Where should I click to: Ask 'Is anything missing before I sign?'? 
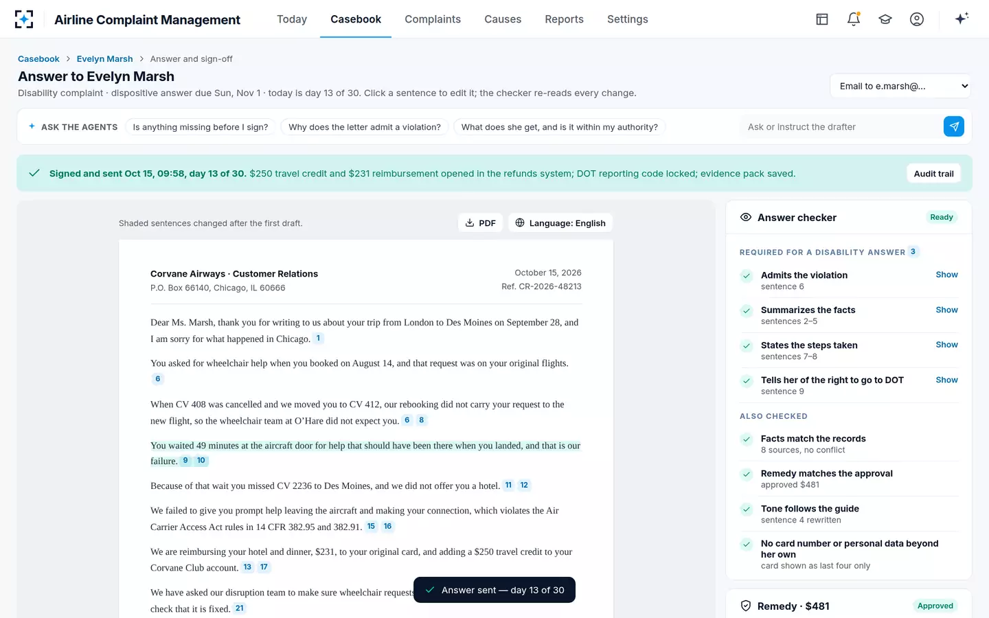[201, 127]
